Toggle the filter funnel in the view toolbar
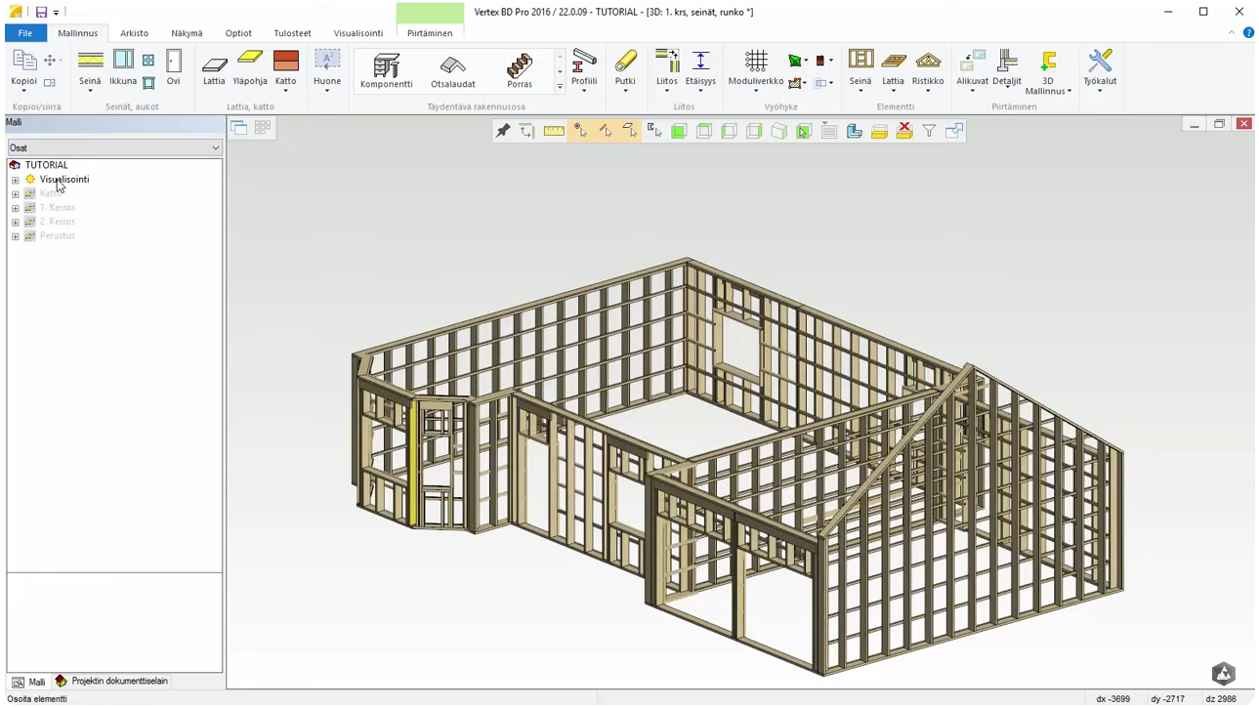This screenshot has width=1259, height=708. click(929, 131)
